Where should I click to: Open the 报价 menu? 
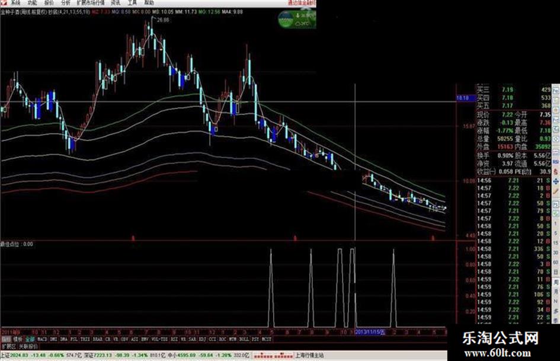point(49,2)
